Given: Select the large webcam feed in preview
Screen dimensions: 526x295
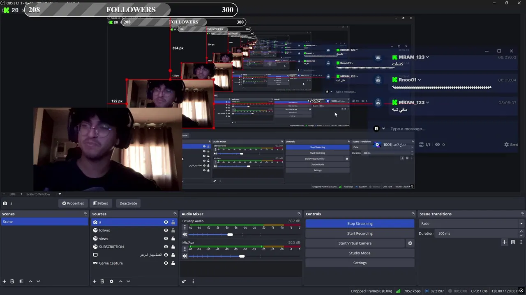Looking at the screenshot, I should pos(108,149).
